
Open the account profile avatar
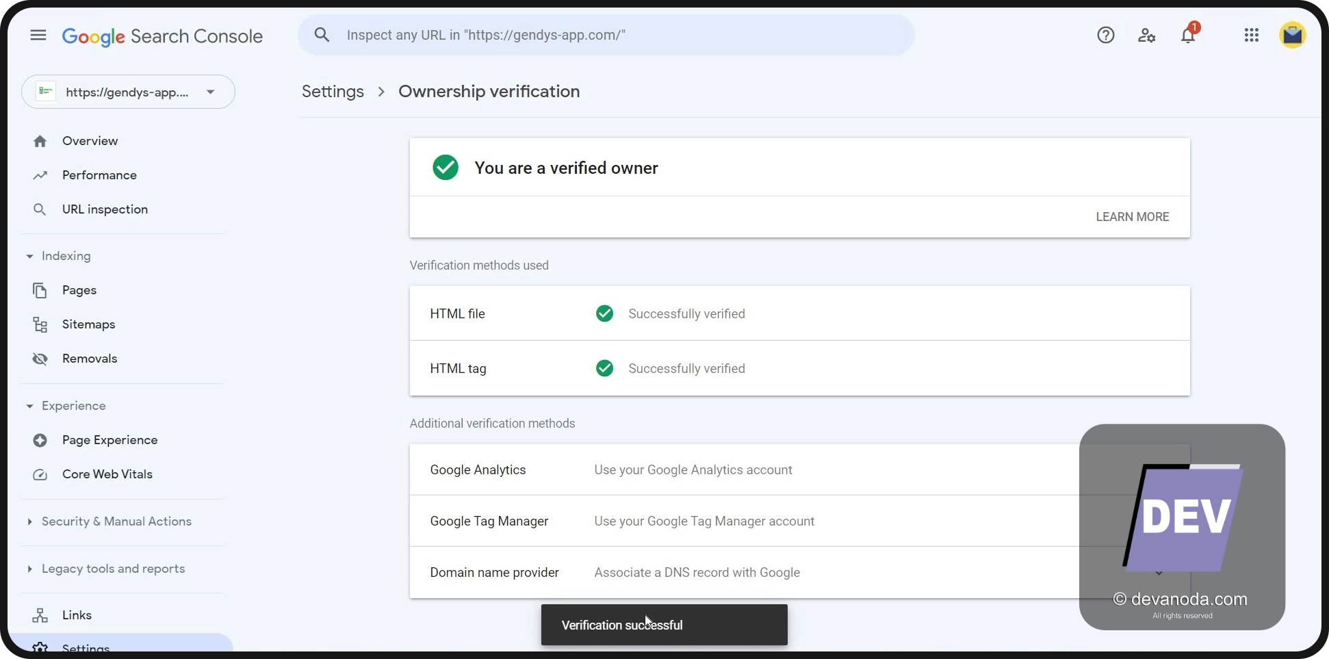pos(1293,35)
